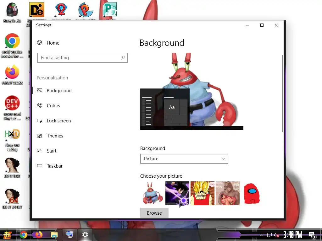Close the Settings window
The height and width of the screenshot is (241, 322).
tap(276, 25)
